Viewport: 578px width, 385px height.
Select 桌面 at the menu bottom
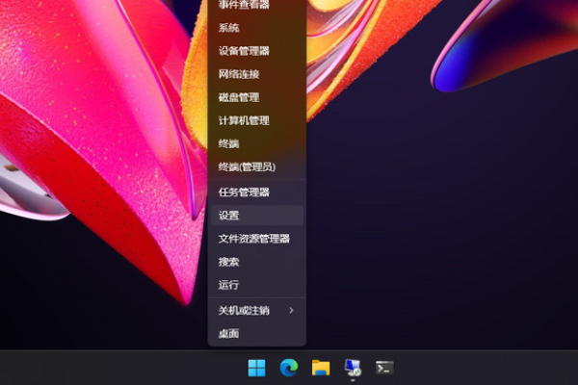[257, 333]
